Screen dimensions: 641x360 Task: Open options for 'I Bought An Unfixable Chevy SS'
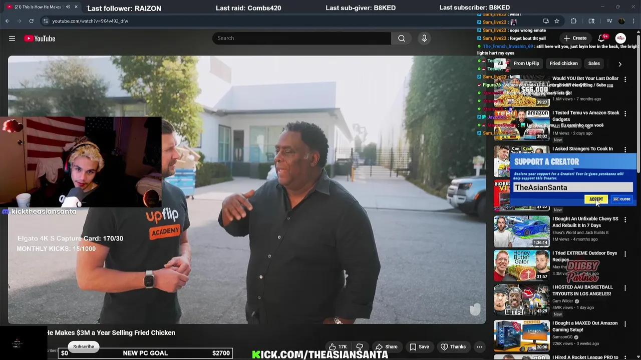(625, 219)
